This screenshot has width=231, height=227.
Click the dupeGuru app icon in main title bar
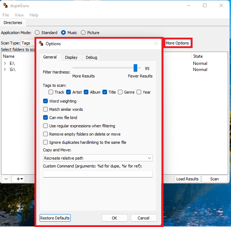pyautogui.click(x=5, y=5)
